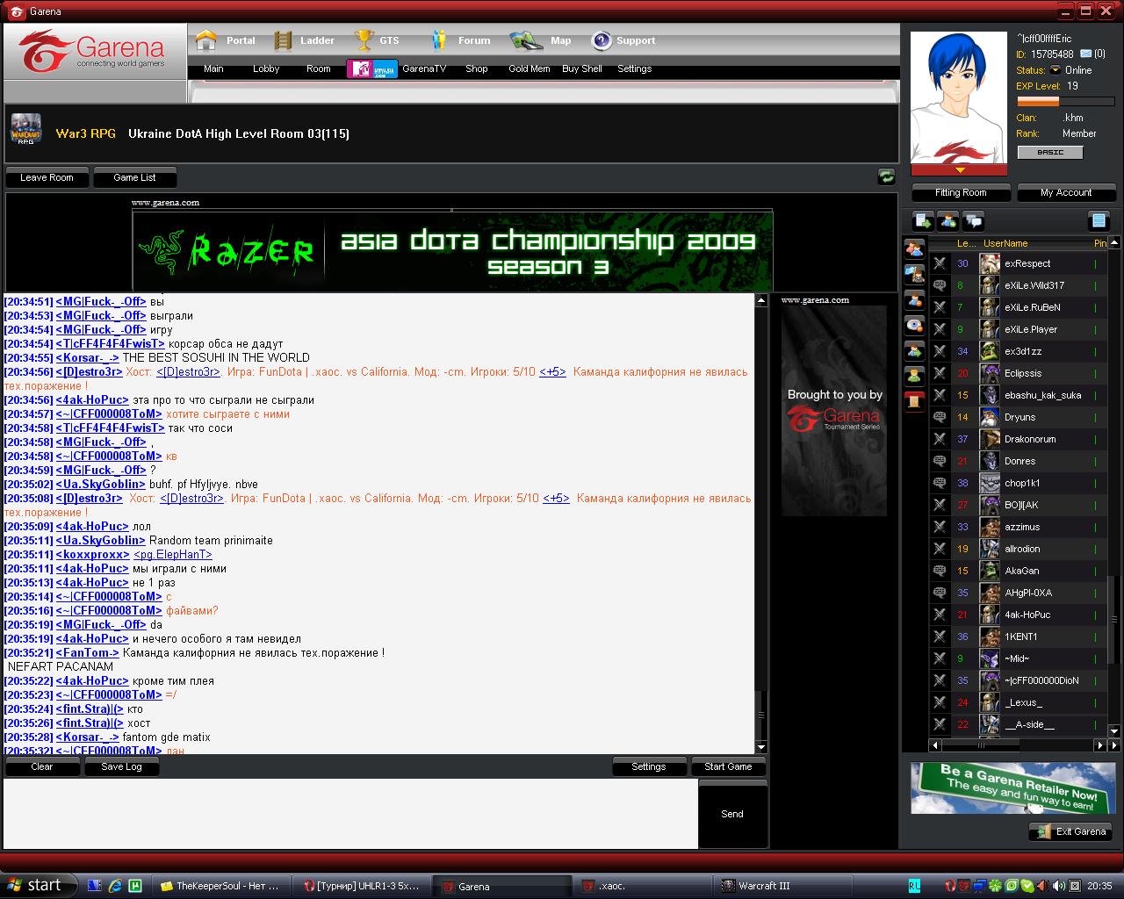Click the Leave Room button

click(47, 177)
